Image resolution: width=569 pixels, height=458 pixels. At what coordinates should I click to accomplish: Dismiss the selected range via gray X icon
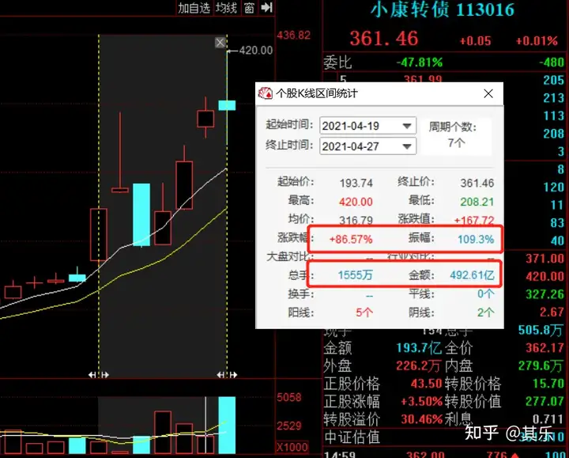(220, 43)
